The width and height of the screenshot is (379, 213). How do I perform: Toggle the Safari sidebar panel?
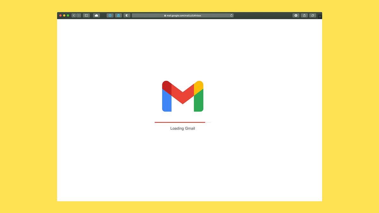[86, 15]
